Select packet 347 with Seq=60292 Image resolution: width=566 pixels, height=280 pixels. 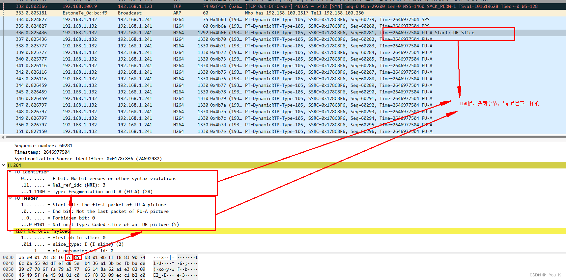[283, 105]
